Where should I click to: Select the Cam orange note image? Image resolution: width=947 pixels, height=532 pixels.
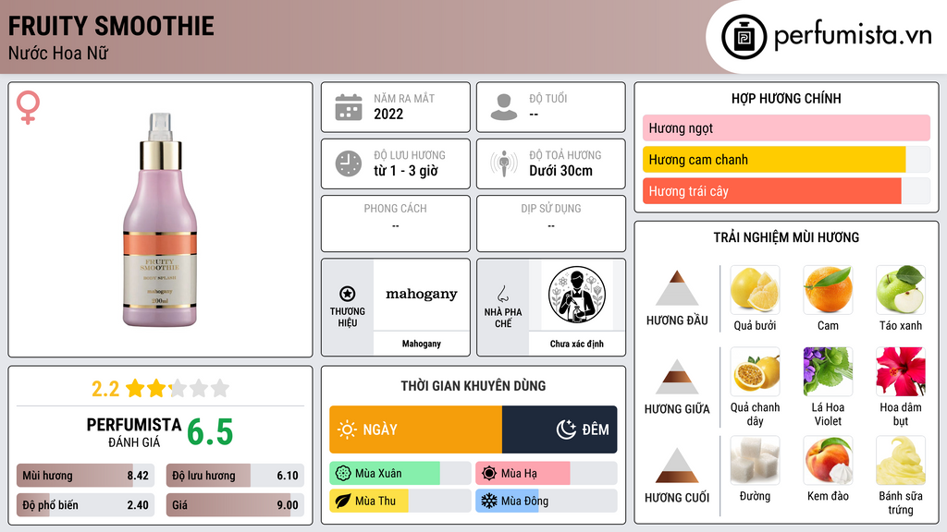[x=828, y=289]
